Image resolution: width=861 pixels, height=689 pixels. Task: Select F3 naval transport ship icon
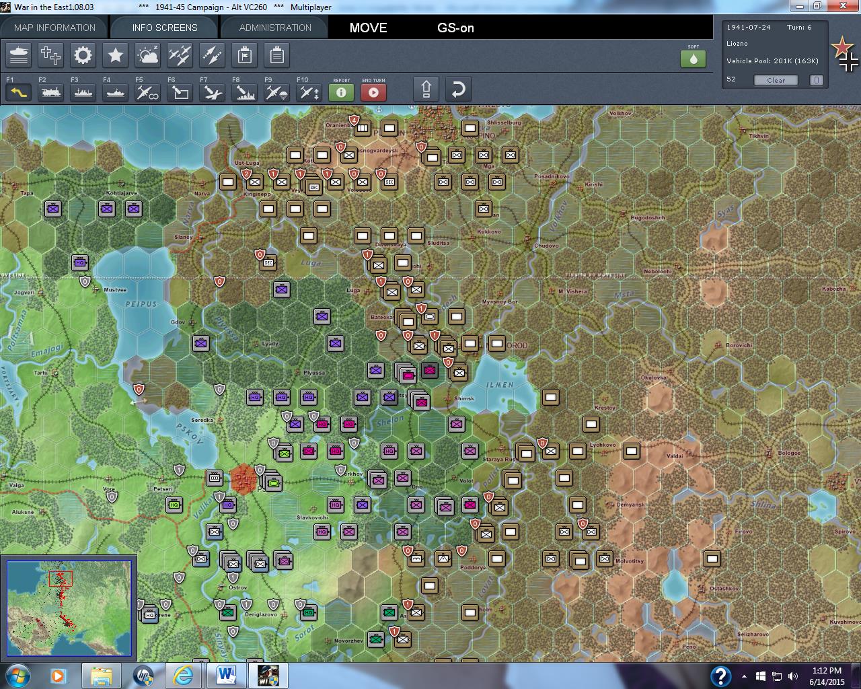83,92
